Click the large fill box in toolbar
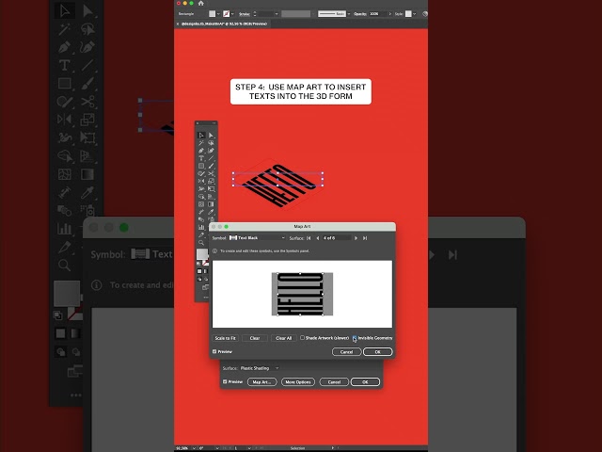The image size is (602, 452). 201,253
